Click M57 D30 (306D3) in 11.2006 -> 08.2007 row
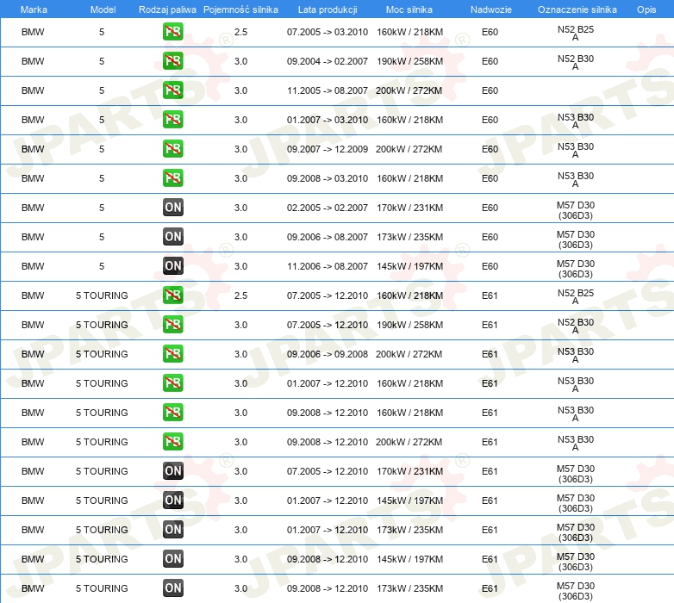 point(576,269)
